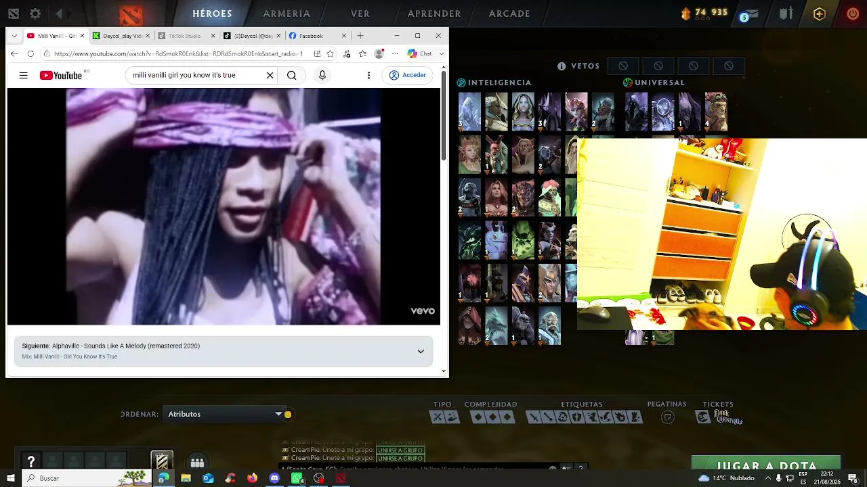867x487 pixels.
Task: Open a new Edge browser tab
Action: click(x=360, y=36)
